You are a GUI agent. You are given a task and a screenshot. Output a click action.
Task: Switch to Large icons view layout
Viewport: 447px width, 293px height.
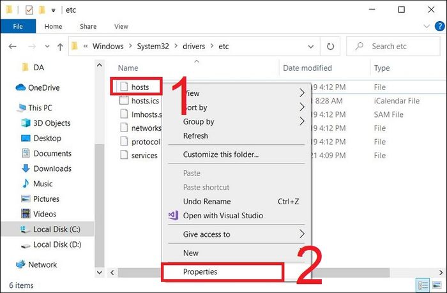(x=437, y=285)
